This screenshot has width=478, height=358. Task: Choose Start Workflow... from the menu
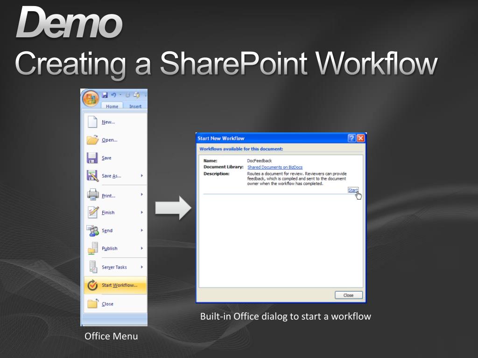115,285
